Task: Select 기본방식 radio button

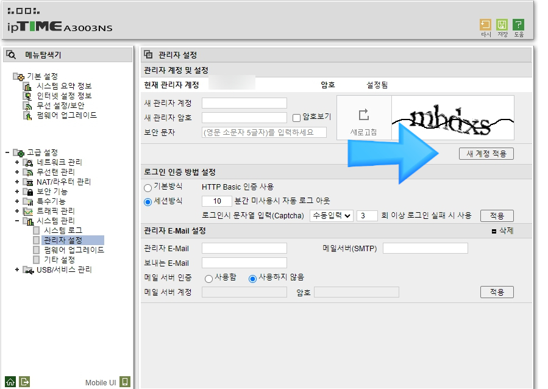Action: (x=148, y=188)
